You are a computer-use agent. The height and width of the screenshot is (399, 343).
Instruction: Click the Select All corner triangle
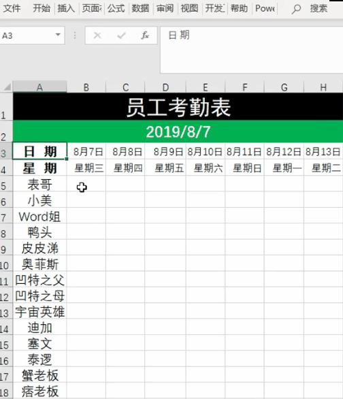pos(7,87)
